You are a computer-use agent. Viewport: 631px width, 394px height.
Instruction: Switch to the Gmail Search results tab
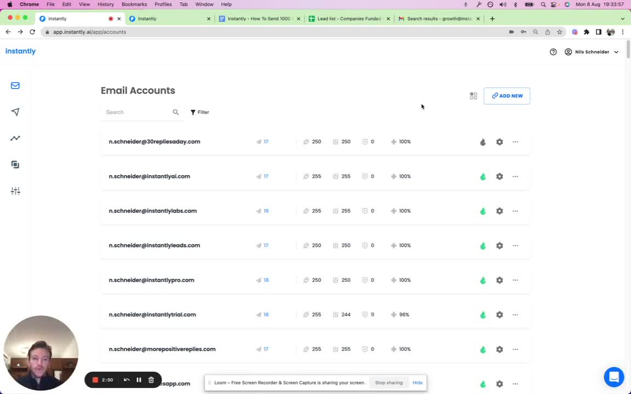439,19
